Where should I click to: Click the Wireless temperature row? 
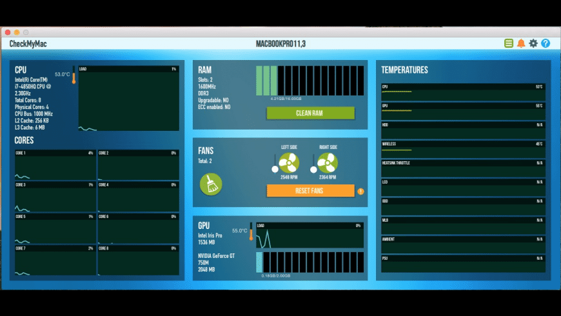click(463, 149)
